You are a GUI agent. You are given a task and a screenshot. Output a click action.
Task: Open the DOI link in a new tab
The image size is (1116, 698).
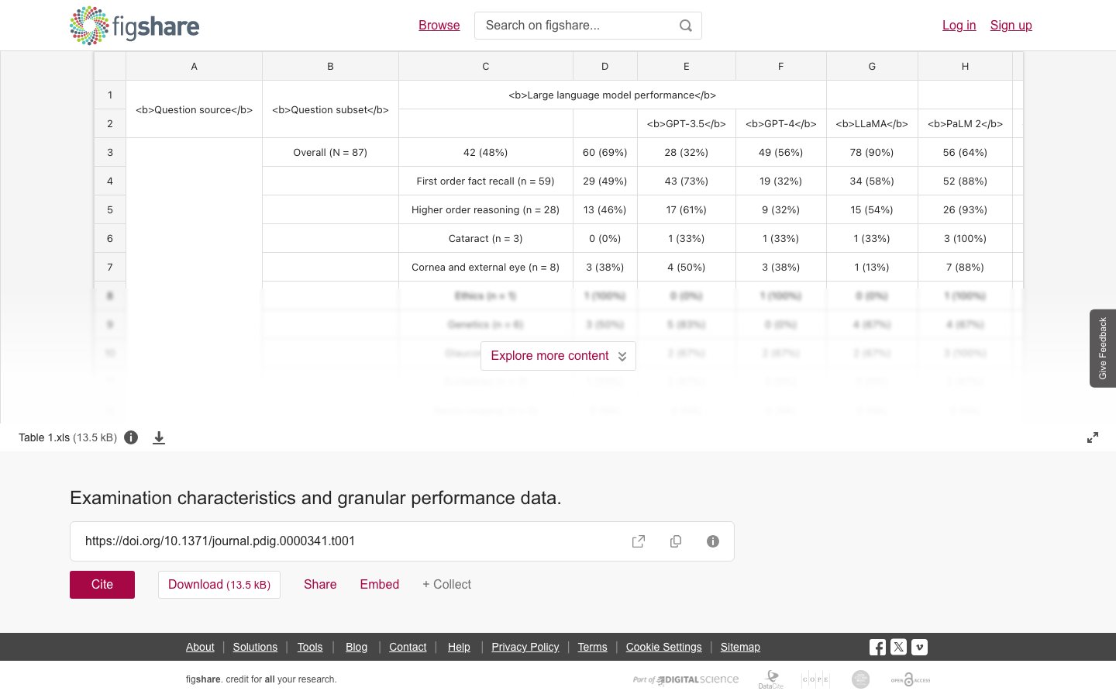tap(639, 541)
